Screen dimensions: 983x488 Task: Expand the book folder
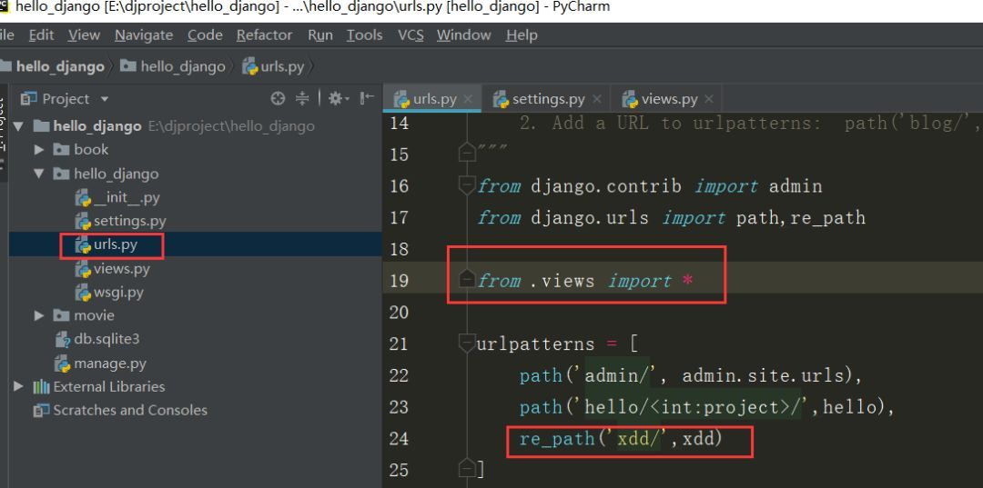pos(39,150)
